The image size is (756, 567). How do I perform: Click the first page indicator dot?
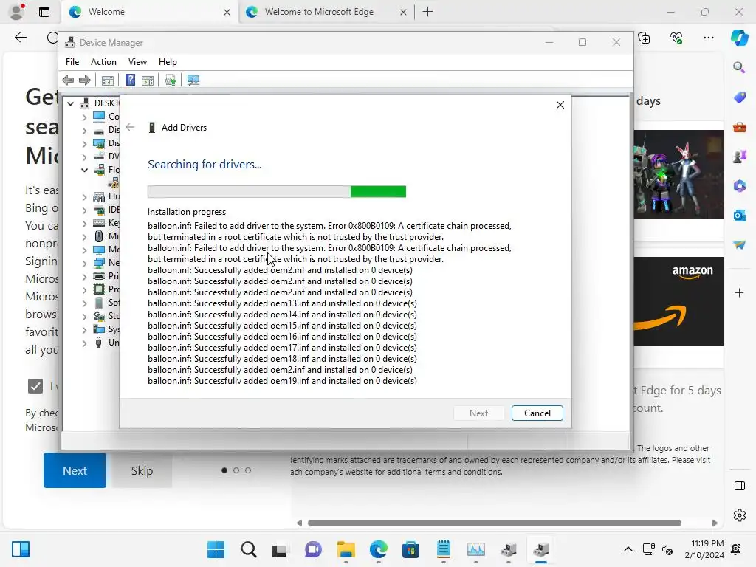click(x=224, y=470)
